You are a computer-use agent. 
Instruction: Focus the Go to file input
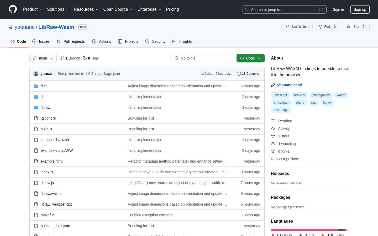[202, 58]
